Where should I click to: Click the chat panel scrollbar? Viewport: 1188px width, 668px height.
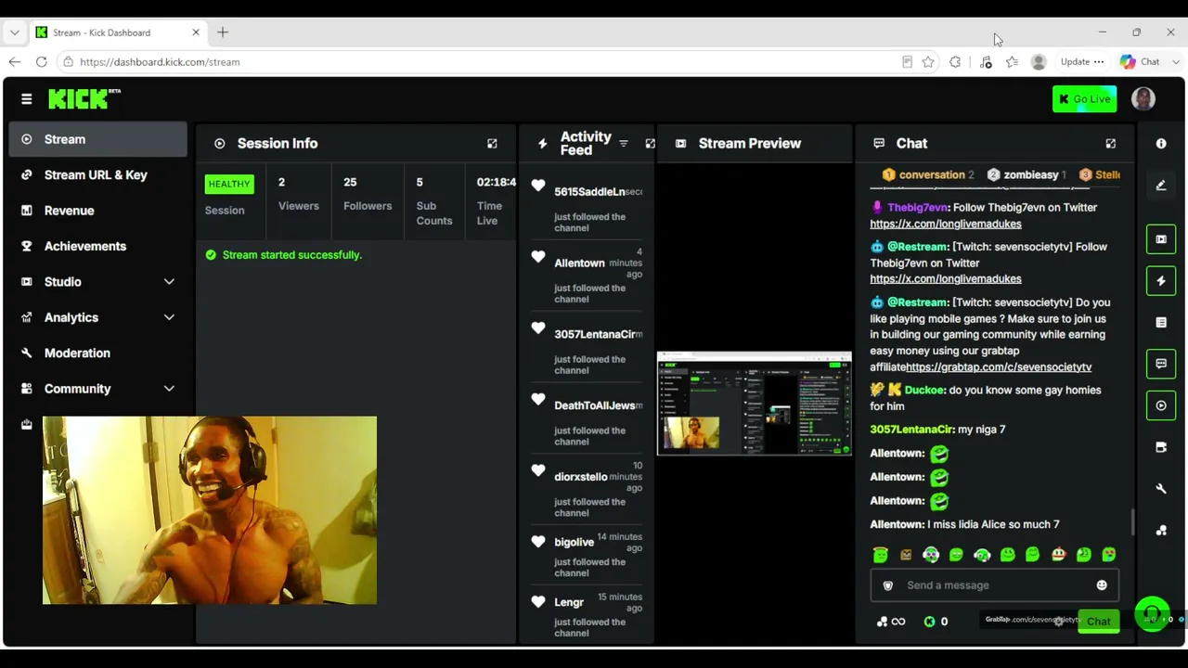tap(1132, 522)
